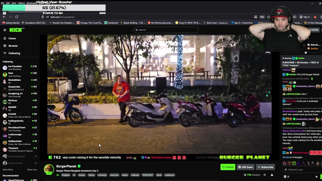Select the English language tag
322x181 pixels.
[66, 175]
